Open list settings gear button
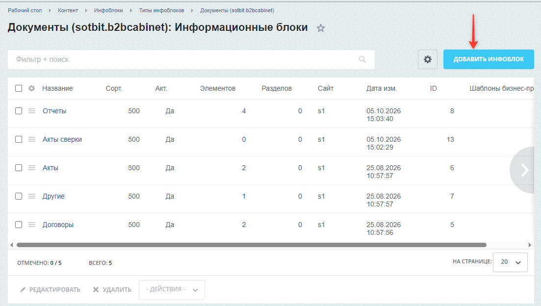541x306 pixels. point(428,59)
